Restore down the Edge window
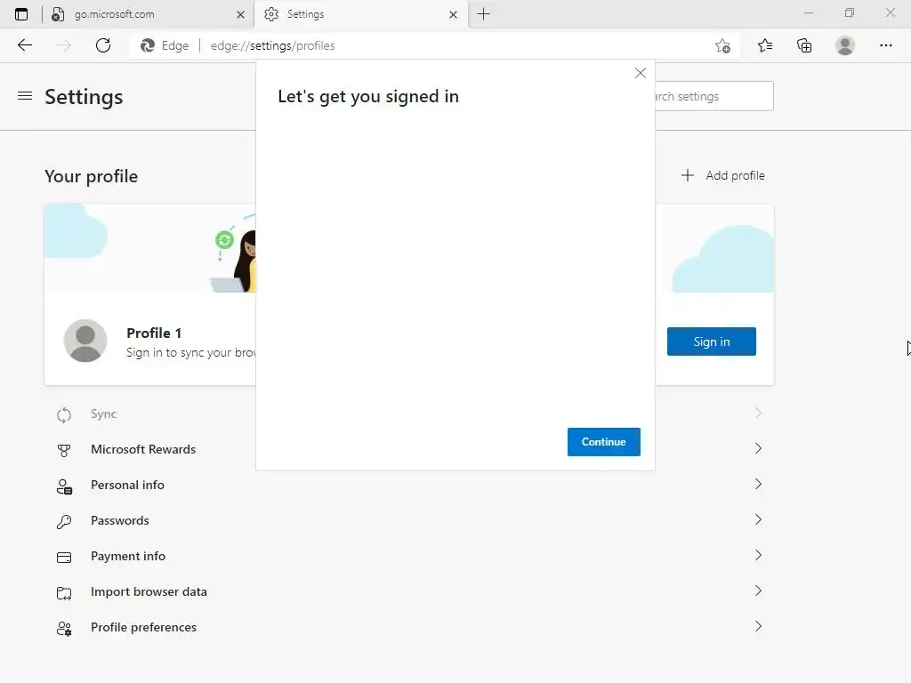 pos(850,12)
